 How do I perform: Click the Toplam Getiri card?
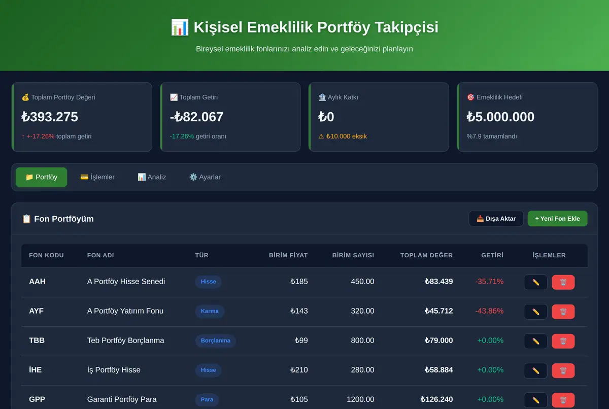point(230,117)
